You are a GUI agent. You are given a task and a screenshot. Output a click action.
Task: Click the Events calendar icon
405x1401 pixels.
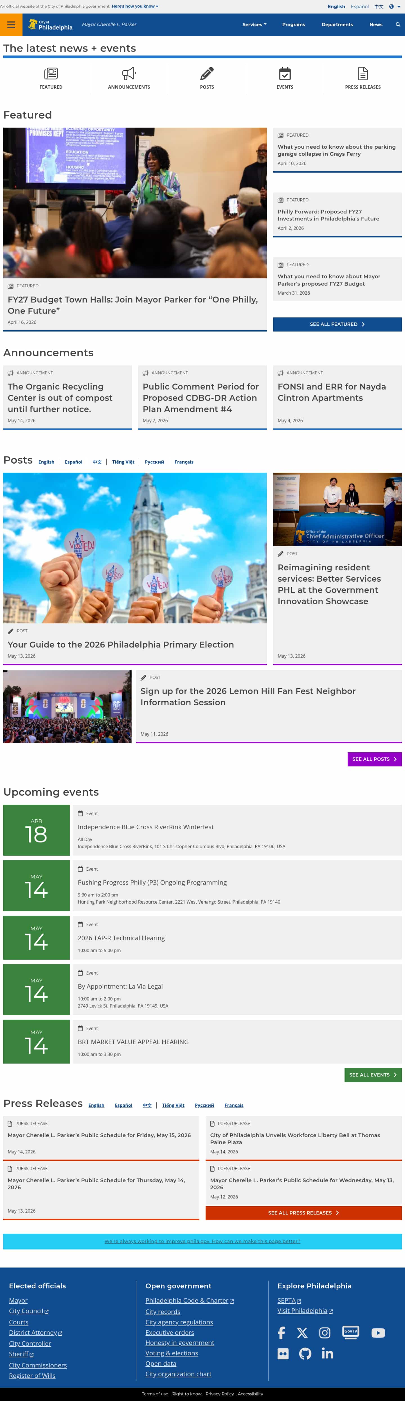[285, 74]
